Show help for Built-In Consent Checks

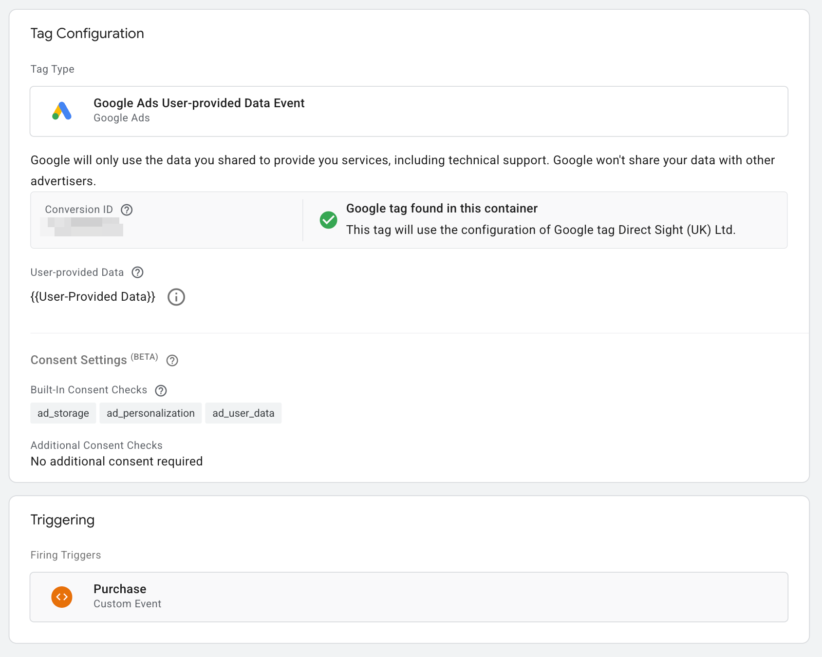point(161,390)
